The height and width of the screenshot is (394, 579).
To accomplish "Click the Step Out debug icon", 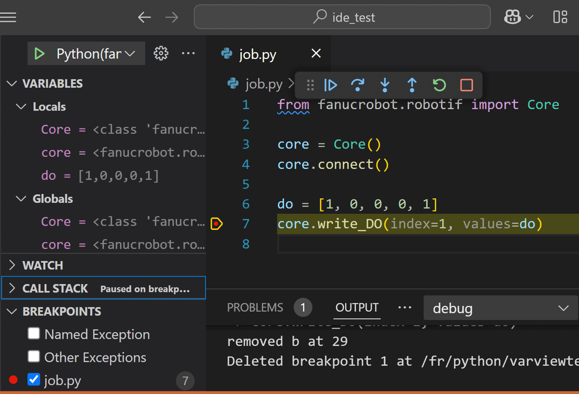I will (411, 85).
